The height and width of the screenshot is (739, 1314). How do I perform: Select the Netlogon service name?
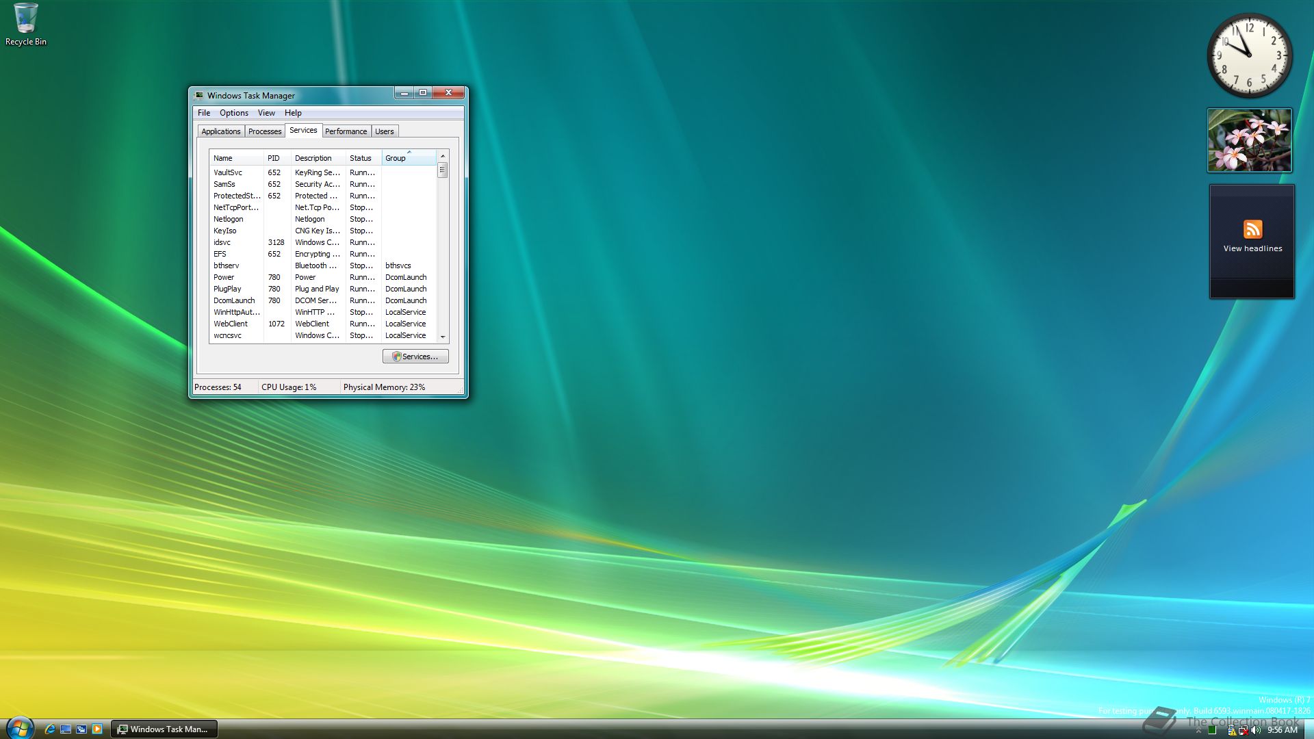228,219
